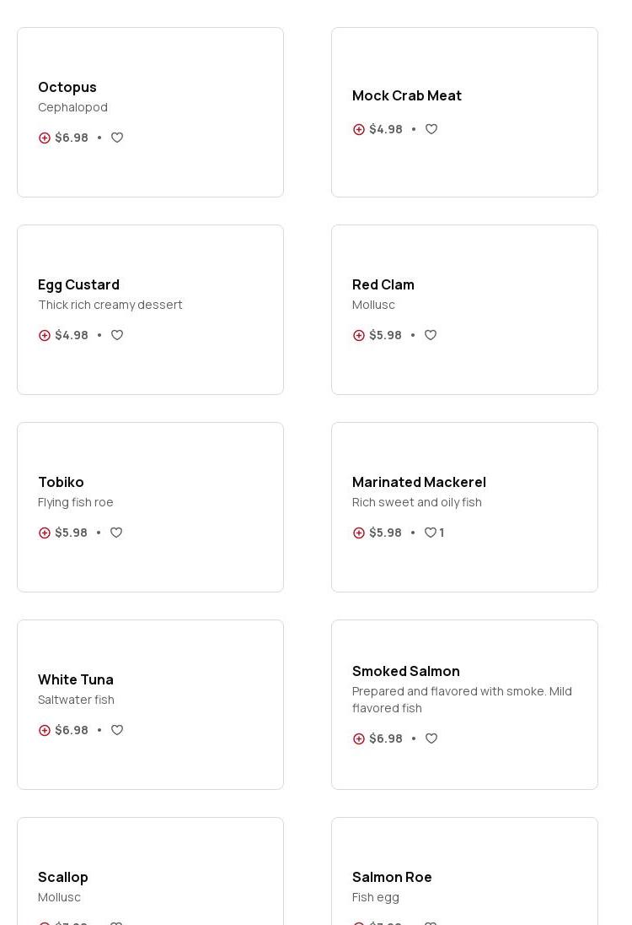
Task: Select the $6.98 Octopus price
Action: 72,138
